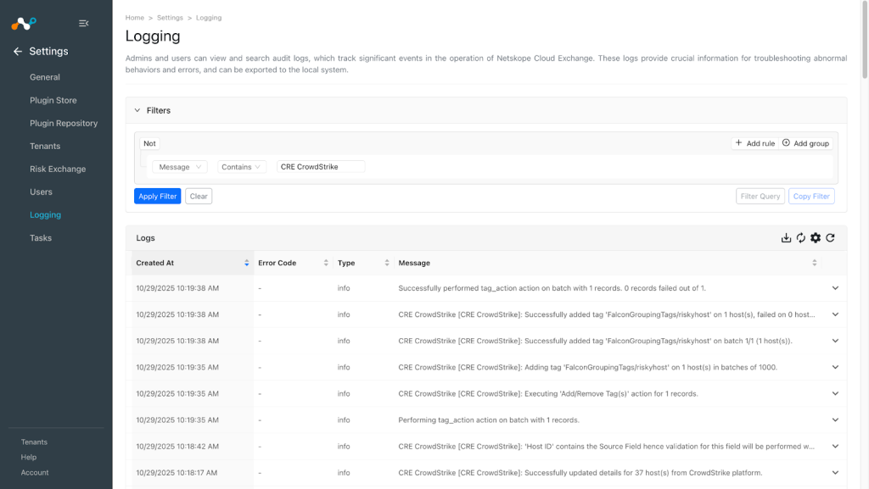This screenshot has height=489, width=869.
Task: Toggle the Not filter condition
Action: click(x=149, y=143)
